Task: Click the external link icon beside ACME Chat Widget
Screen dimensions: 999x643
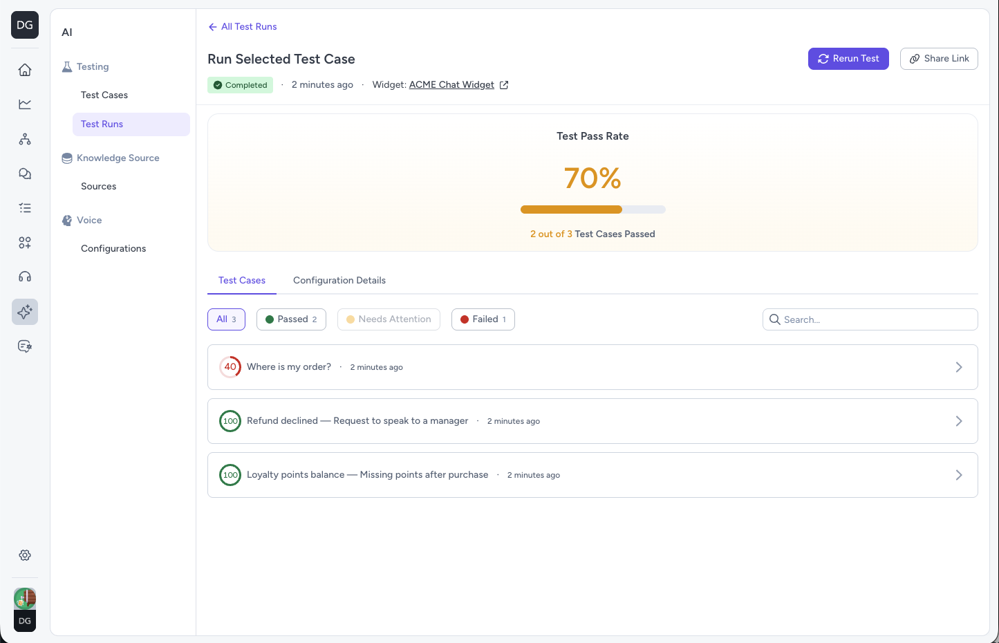Action: coord(504,85)
